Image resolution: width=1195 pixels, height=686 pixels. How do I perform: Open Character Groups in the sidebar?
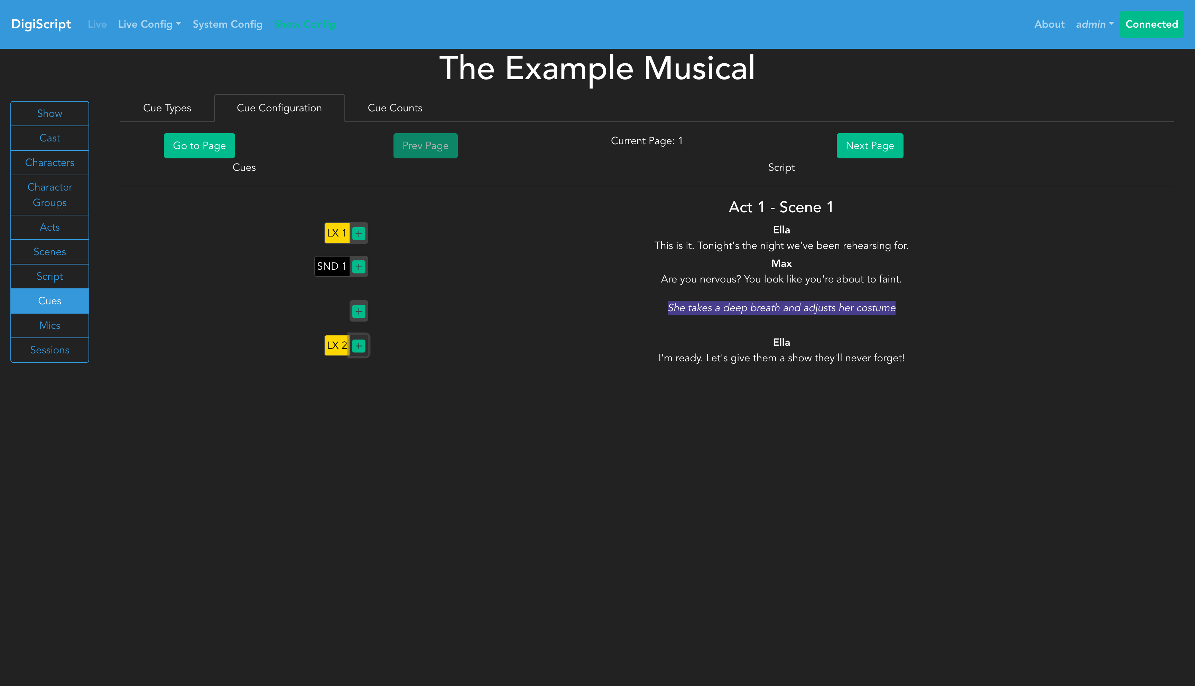point(49,195)
